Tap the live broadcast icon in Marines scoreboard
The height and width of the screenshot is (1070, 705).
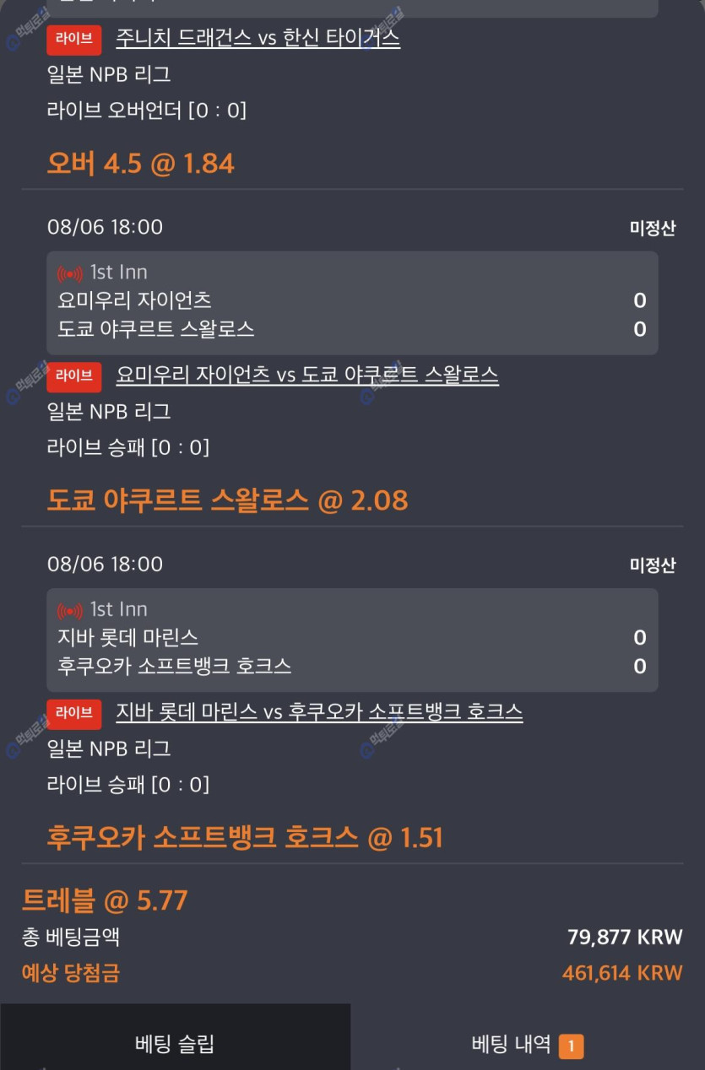point(69,611)
